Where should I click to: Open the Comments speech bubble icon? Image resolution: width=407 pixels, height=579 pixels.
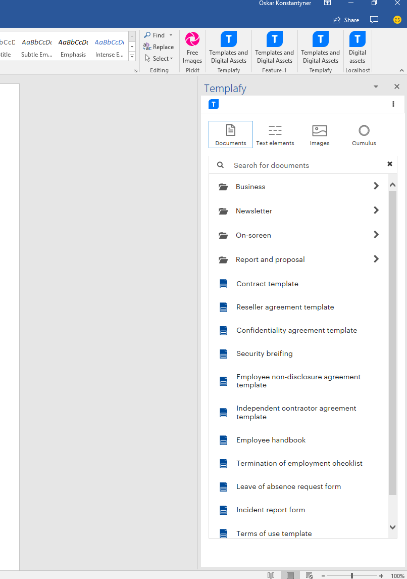pyautogui.click(x=374, y=20)
